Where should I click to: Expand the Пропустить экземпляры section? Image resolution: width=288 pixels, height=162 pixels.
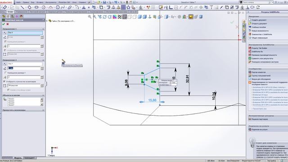43,110
